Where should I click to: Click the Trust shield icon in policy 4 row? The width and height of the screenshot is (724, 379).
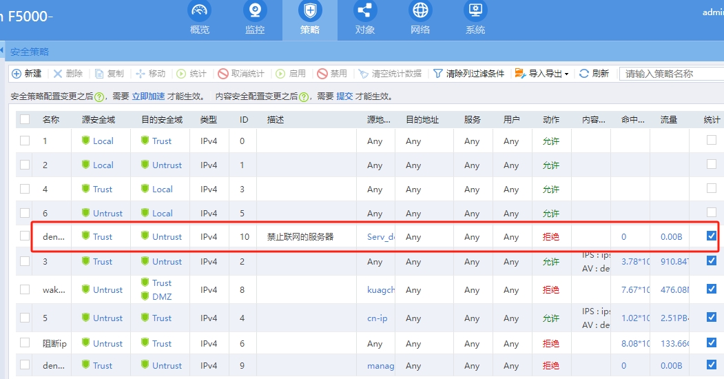(85, 188)
